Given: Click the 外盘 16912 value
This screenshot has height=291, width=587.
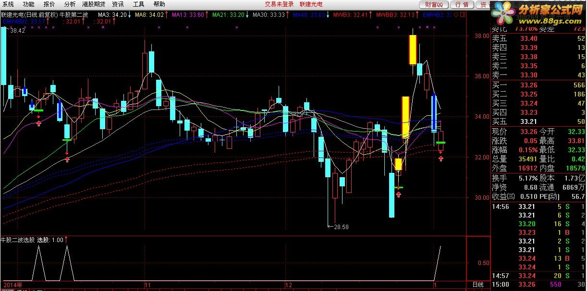Looking at the screenshot, I should point(527,168).
